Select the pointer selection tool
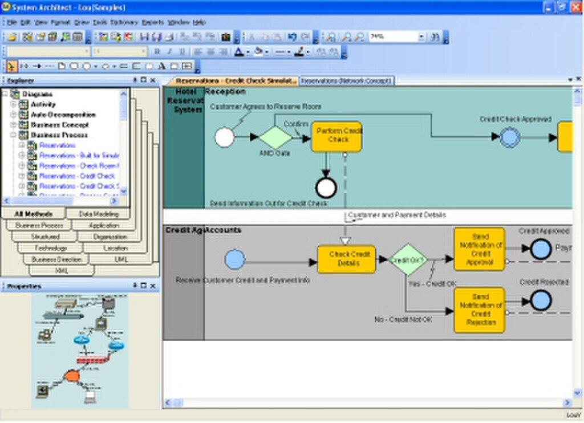Image resolution: width=584 pixels, height=423 pixels. coord(11,66)
